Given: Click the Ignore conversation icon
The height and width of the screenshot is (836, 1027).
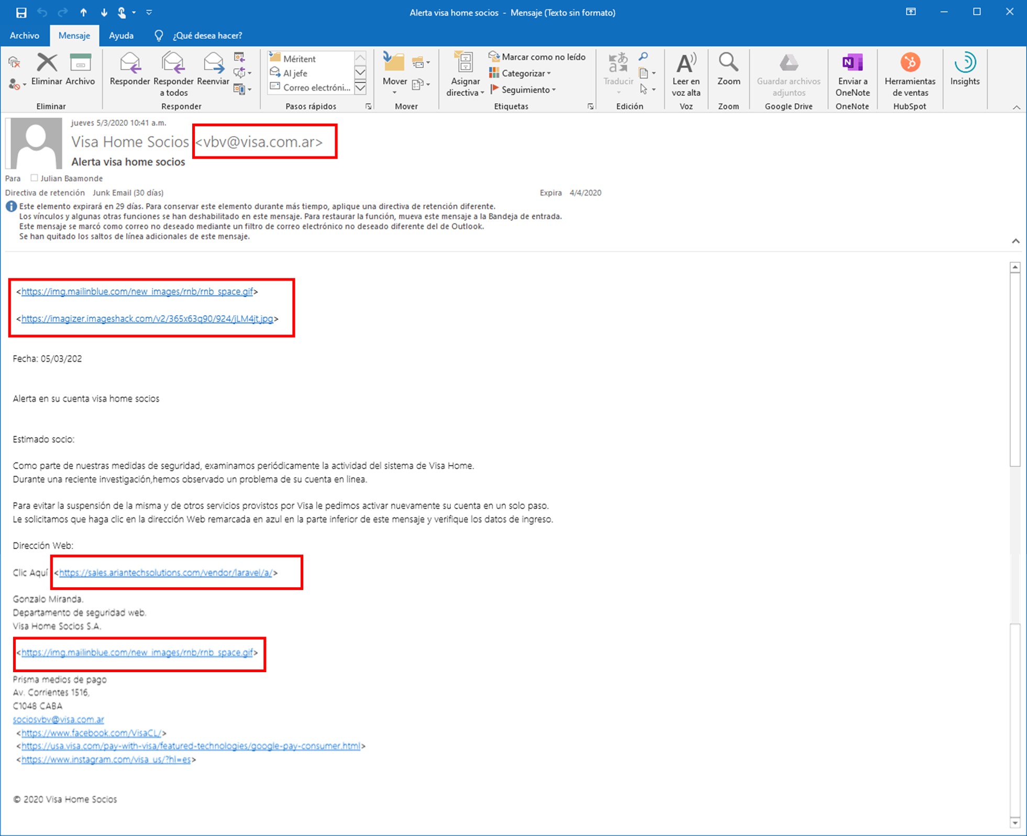Looking at the screenshot, I should pos(15,63).
